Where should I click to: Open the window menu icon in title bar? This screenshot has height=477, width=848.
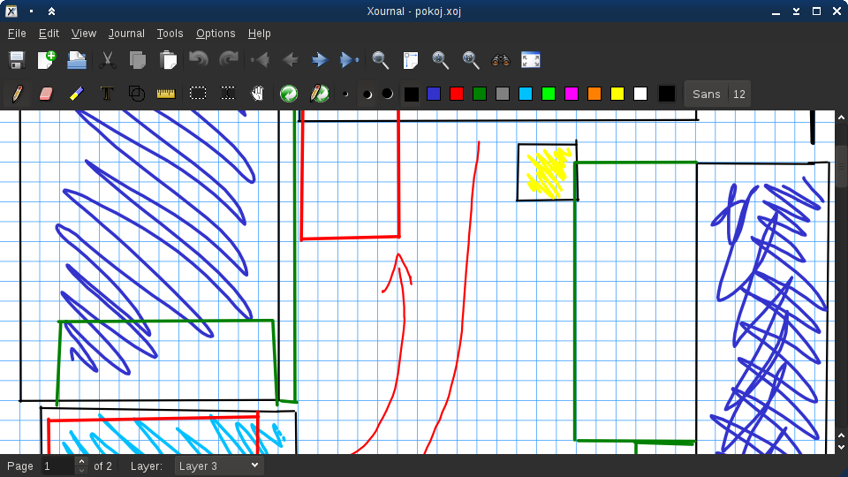11,11
